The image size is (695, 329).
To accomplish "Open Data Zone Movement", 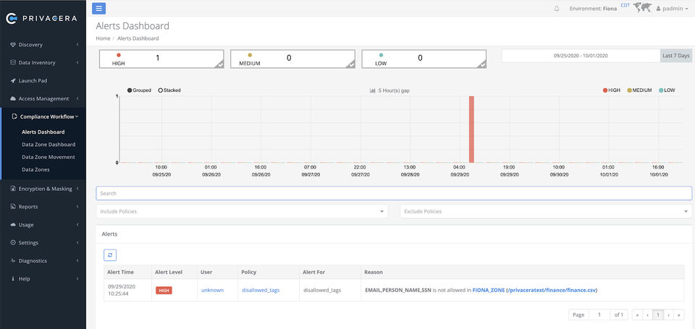I will 49,157.
